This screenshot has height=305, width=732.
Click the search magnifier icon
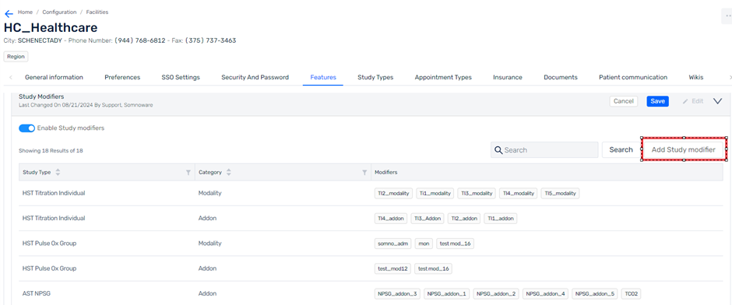pyautogui.click(x=498, y=149)
